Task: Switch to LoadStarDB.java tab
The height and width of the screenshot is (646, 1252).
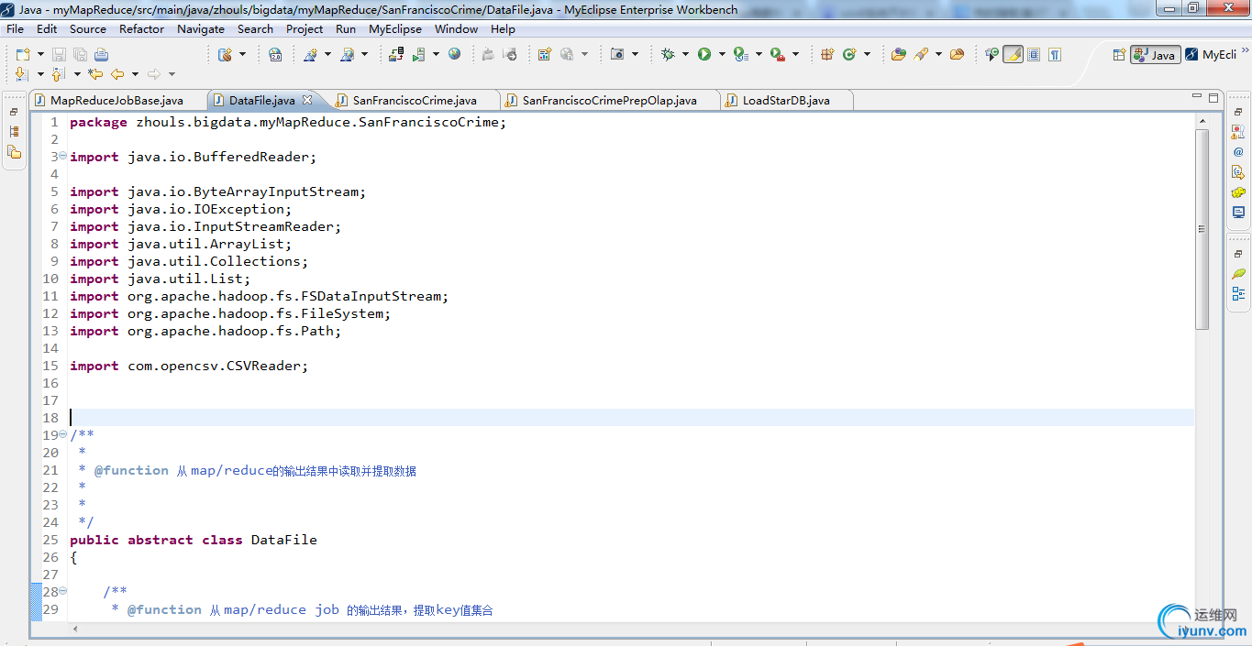Action: [x=786, y=100]
